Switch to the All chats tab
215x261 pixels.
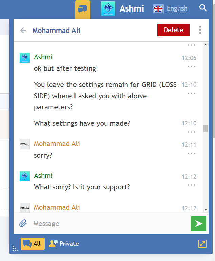[33, 243]
